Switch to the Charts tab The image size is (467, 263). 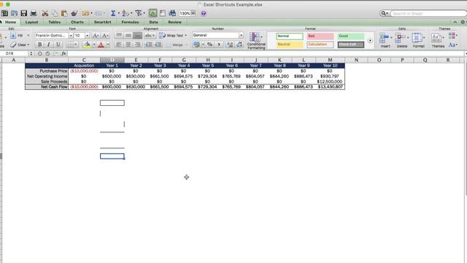[77, 22]
